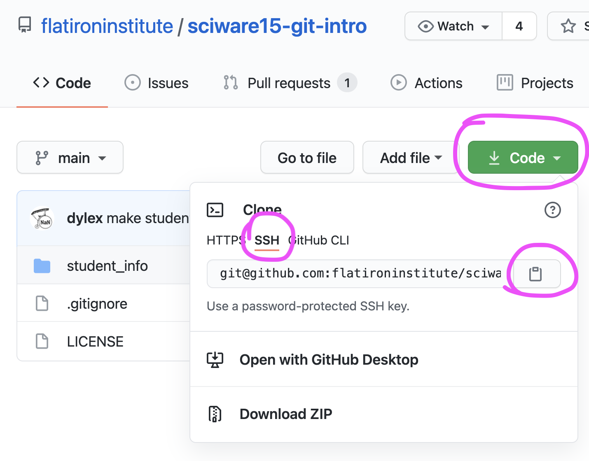Click the git@github.com clone URL field
Viewport: 589px width, 461px height.
pyautogui.click(x=360, y=273)
